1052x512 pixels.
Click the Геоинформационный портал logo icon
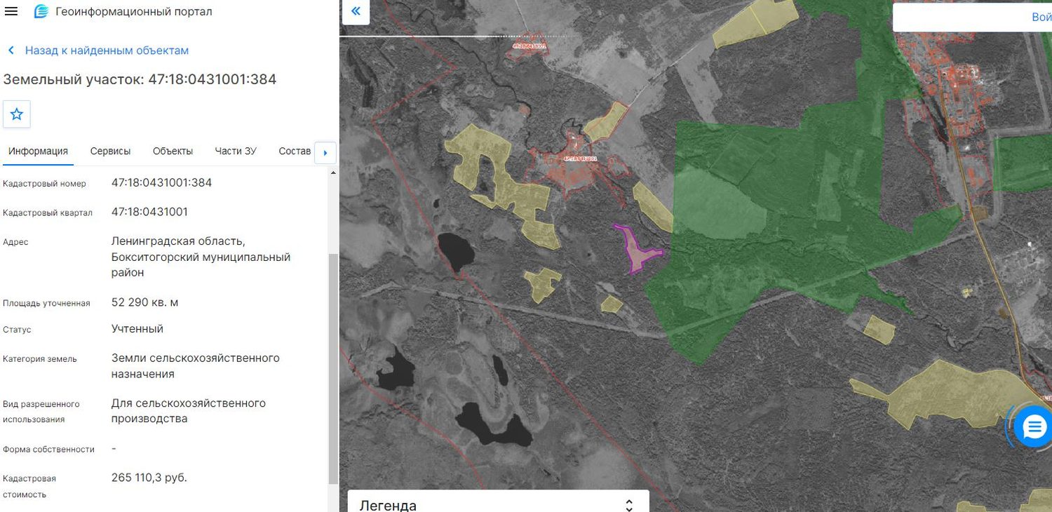click(41, 11)
